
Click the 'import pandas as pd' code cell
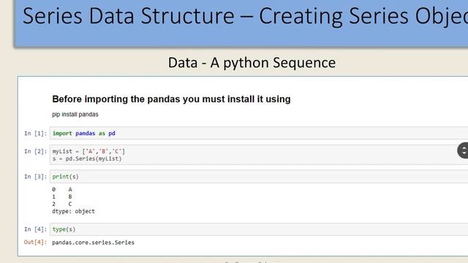tap(259, 133)
